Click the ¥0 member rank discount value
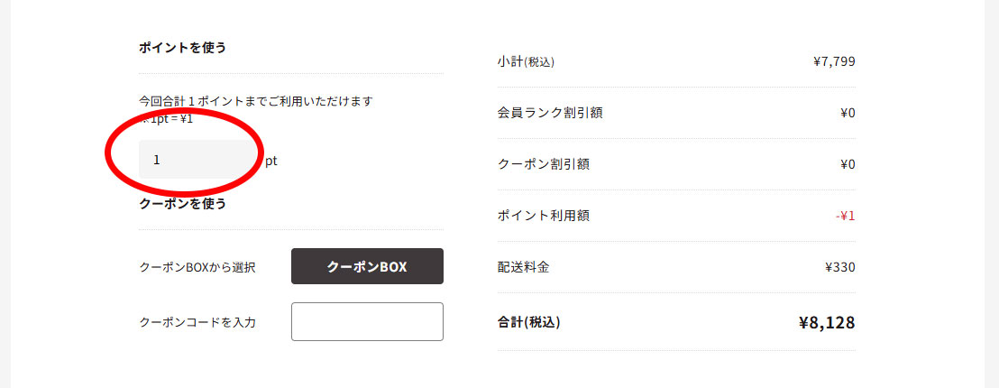The height and width of the screenshot is (388, 999). pyautogui.click(x=847, y=113)
